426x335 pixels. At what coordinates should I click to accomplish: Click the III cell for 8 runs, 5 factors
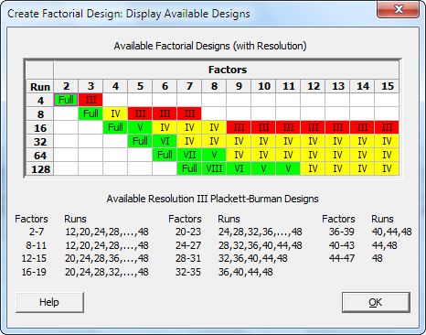coord(140,113)
